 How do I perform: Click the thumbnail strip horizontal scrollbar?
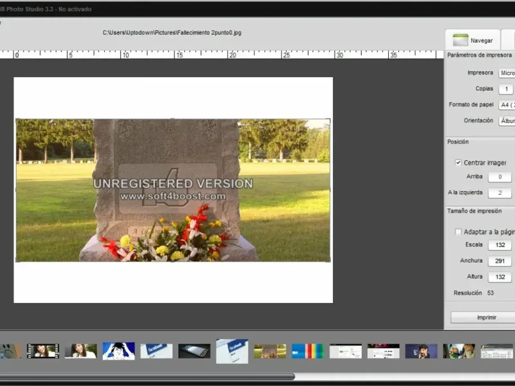click(148, 376)
